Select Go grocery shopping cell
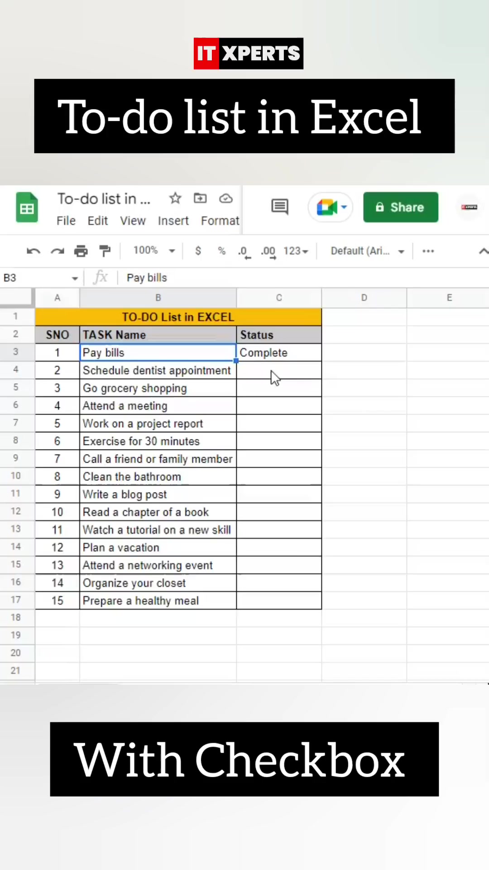489x870 pixels. pos(158,388)
